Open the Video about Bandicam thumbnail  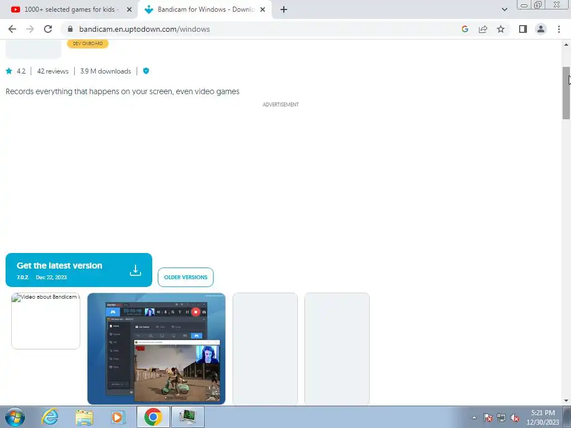click(46, 321)
